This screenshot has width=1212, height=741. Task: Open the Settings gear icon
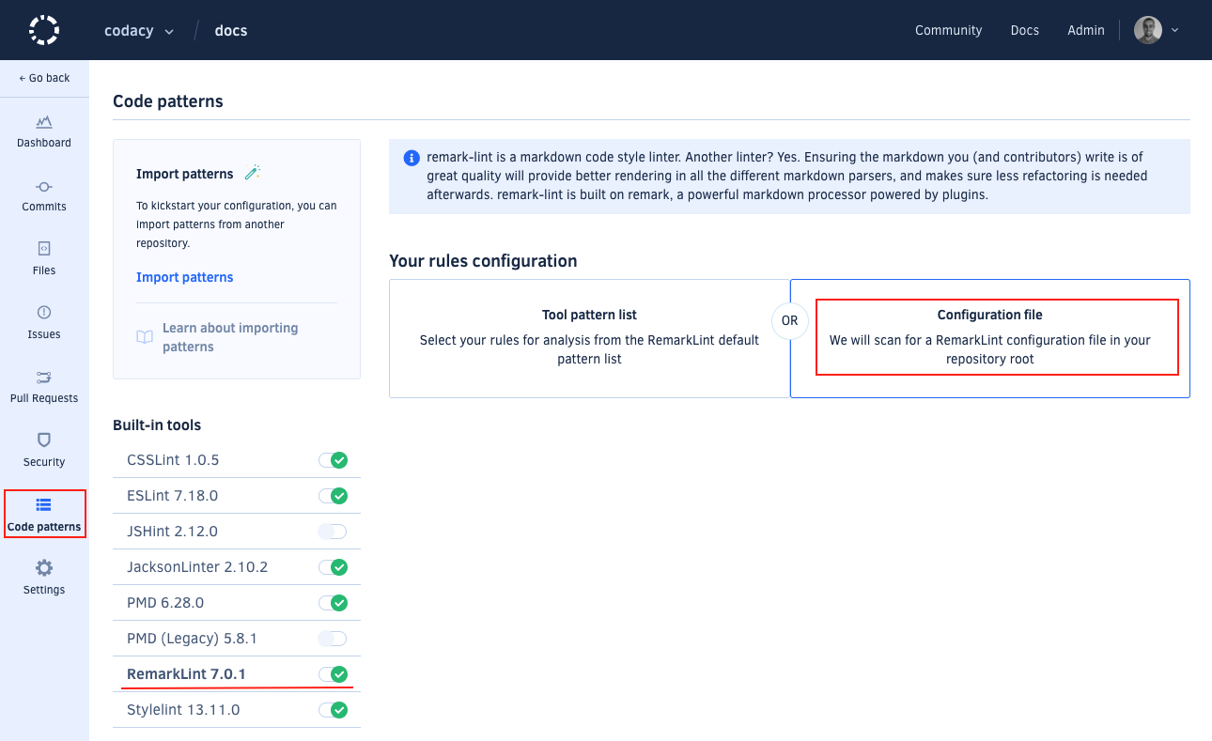(x=44, y=568)
